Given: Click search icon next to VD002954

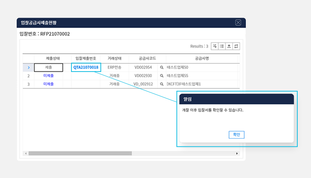Looking at the screenshot, I should (x=161, y=67).
